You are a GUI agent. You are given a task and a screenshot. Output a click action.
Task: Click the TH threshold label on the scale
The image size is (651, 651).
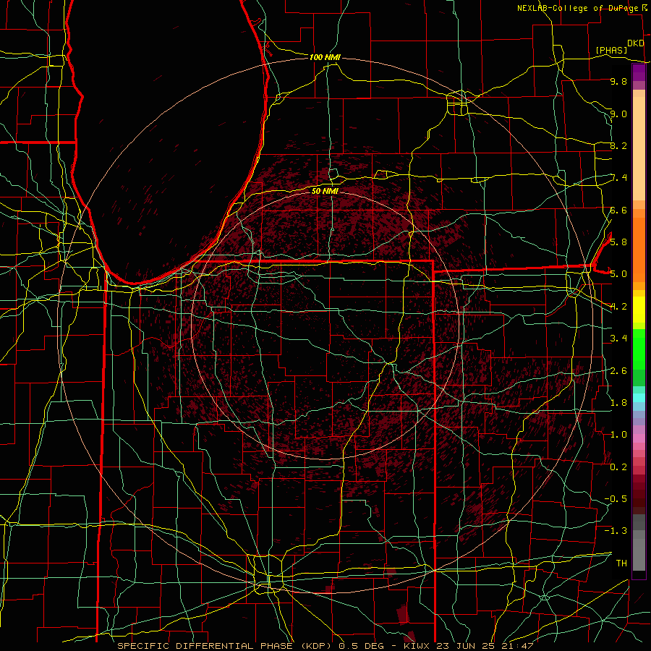[x=621, y=563]
